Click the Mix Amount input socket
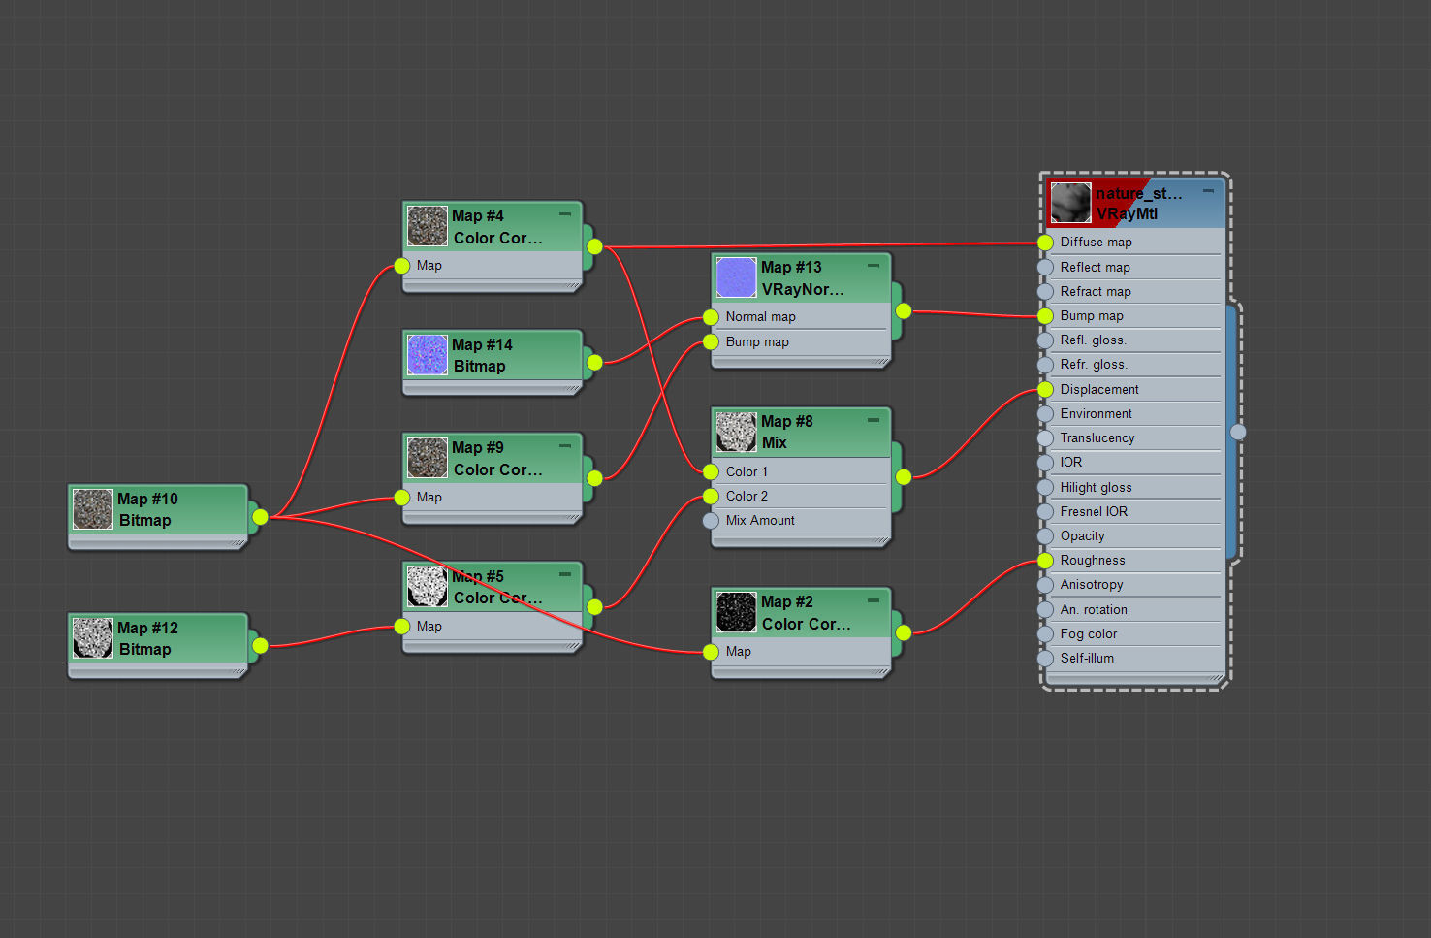This screenshot has height=938, width=1431. [711, 521]
